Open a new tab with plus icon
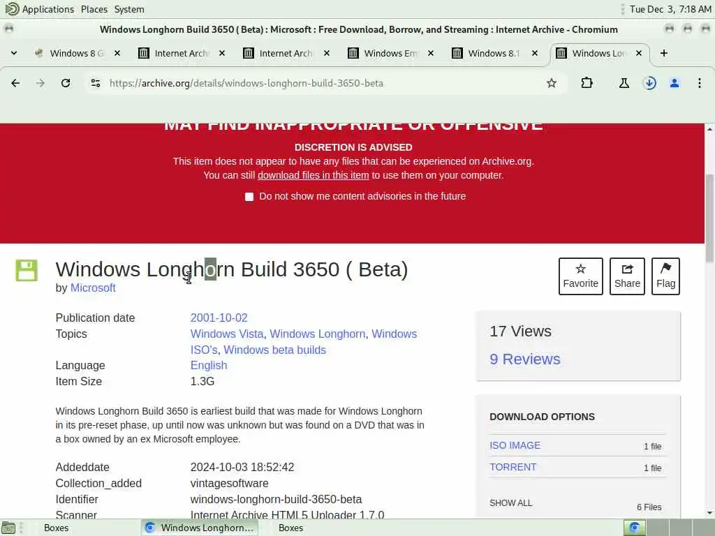The height and width of the screenshot is (536, 715). coord(664,53)
